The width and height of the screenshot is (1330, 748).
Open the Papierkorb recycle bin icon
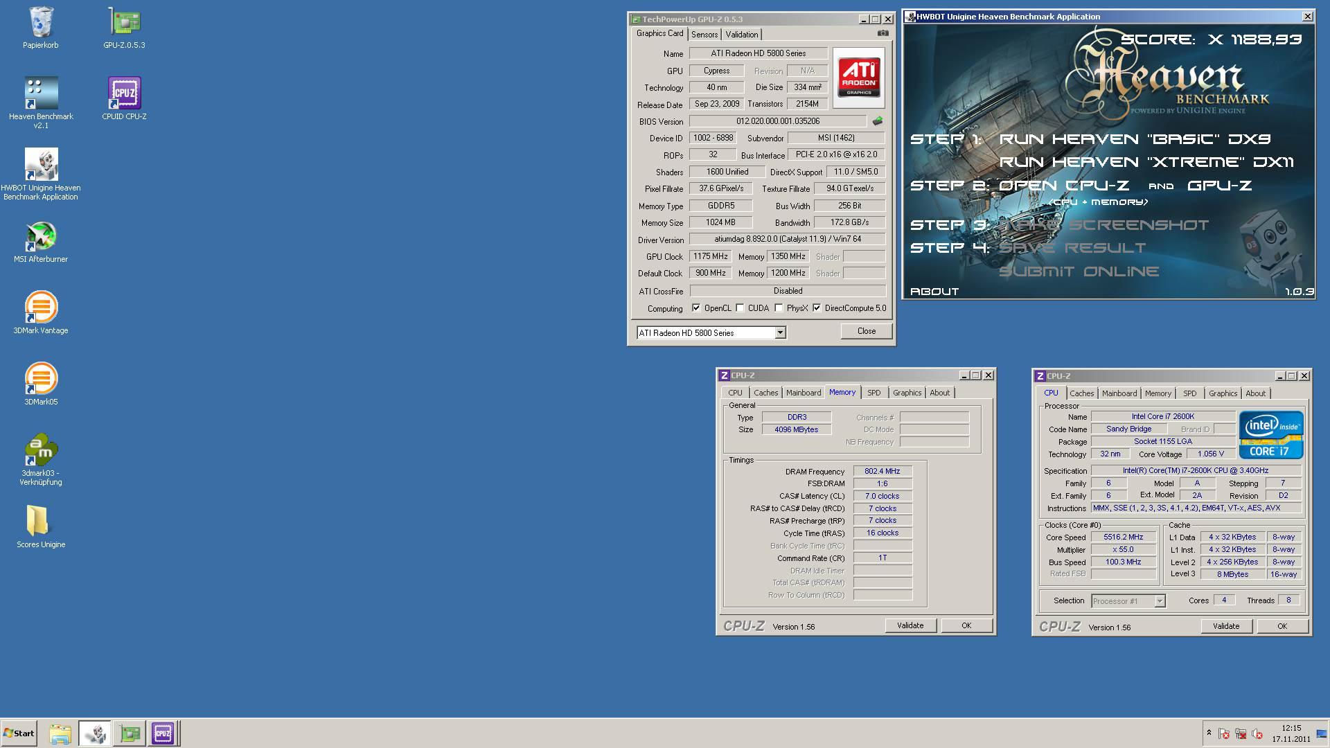[x=40, y=28]
